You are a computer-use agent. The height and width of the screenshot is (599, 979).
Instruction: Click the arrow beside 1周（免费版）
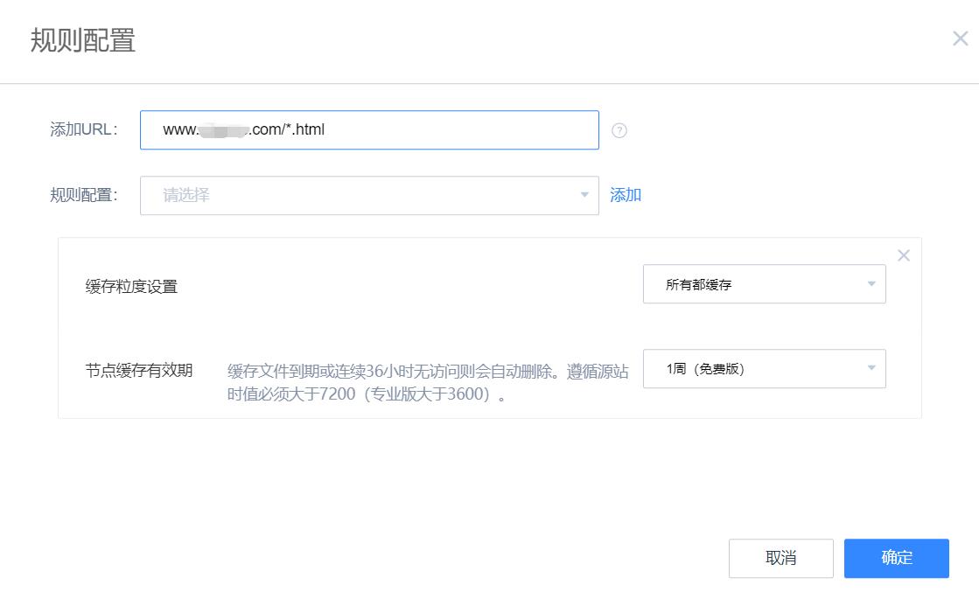(x=871, y=368)
